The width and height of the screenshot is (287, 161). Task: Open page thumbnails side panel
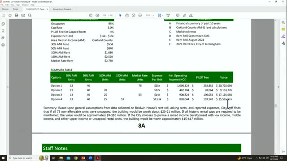coord(3,24)
